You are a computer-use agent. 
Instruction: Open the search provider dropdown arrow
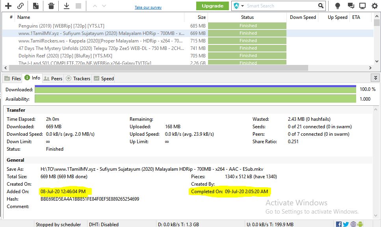(x=242, y=6)
